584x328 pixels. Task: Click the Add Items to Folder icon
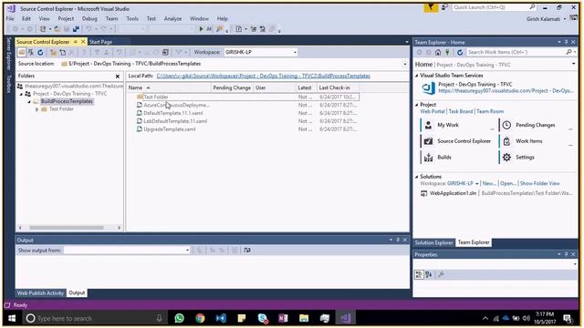63,53
